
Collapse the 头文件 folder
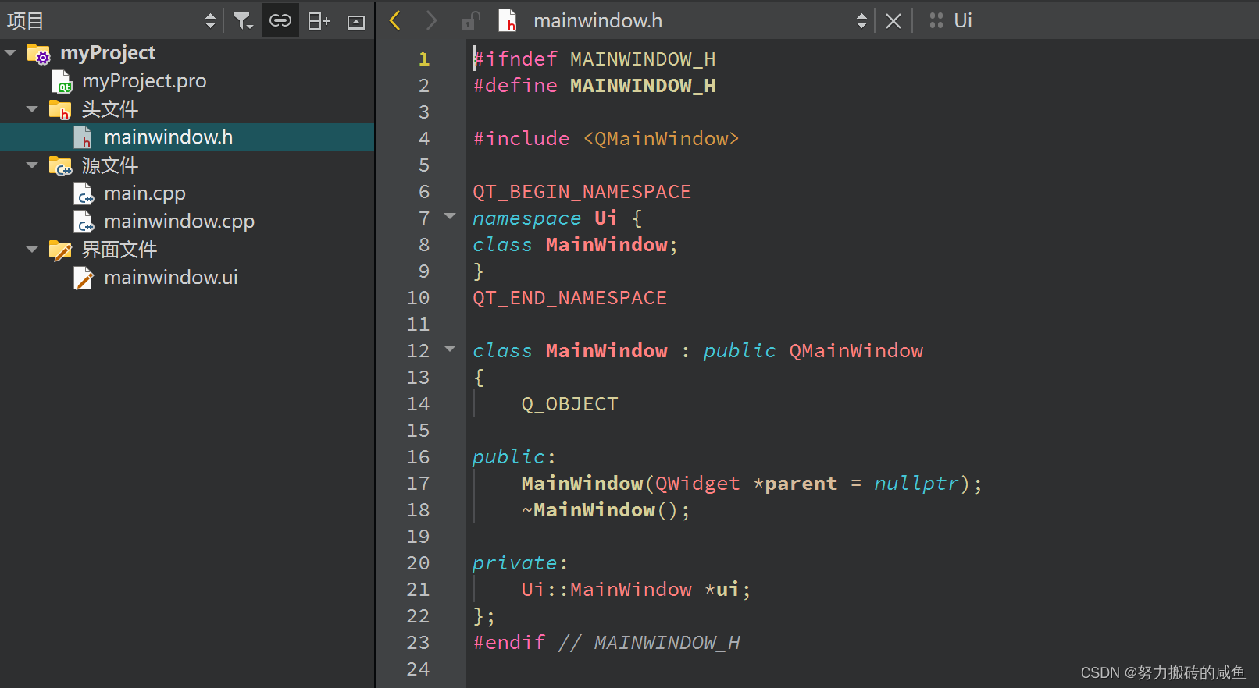(x=32, y=109)
